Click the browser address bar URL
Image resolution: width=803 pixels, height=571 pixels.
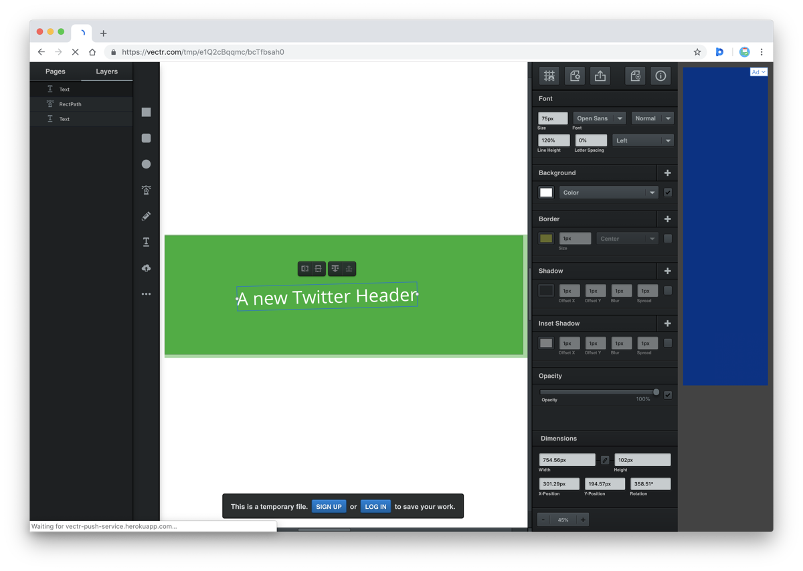[x=203, y=52]
